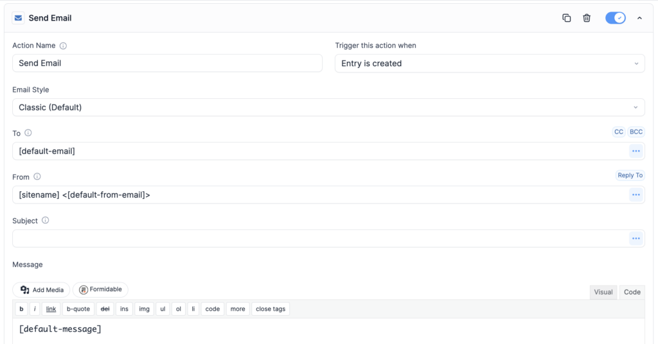Add a Reply To field

[630, 175]
